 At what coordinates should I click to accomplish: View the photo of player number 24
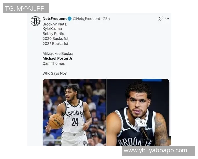click(74, 112)
